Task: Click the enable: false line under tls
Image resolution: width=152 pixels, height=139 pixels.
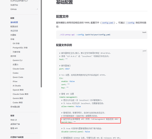Action: pos(68,81)
